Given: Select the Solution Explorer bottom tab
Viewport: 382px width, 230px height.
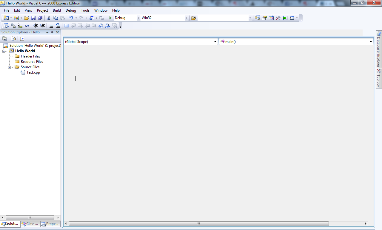Looking at the screenshot, I should coord(10,224).
